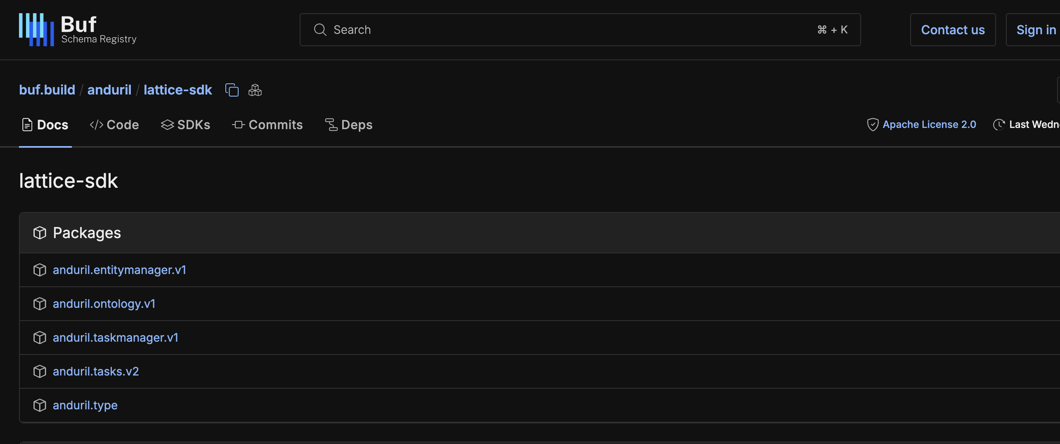Open the anduril.tasks.v2 package link
This screenshot has width=1060, height=444.
(x=96, y=371)
